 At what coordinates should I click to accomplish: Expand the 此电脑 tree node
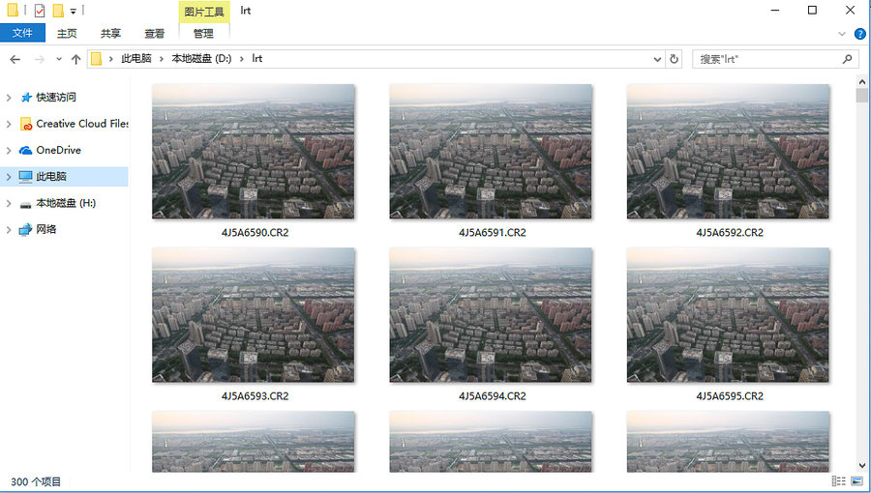tap(9, 177)
